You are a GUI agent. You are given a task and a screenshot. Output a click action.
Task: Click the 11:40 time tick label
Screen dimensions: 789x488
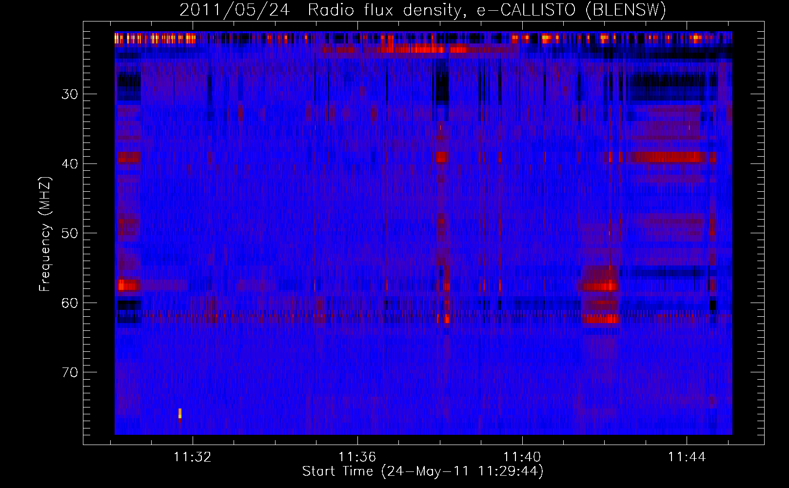click(522, 457)
